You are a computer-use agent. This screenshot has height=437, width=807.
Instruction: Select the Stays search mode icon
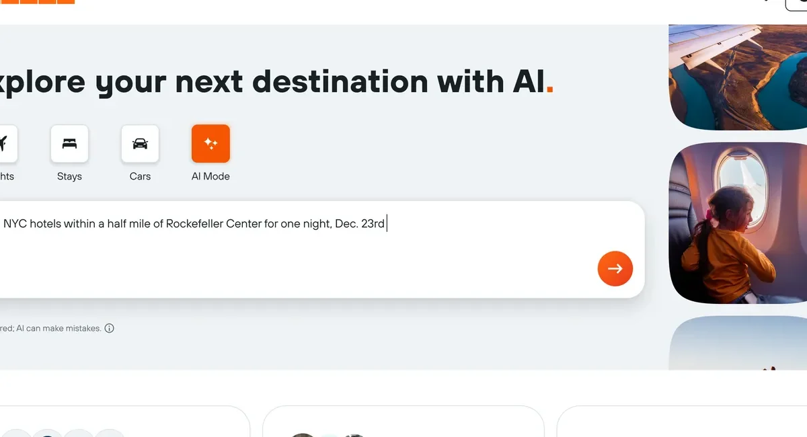point(69,143)
